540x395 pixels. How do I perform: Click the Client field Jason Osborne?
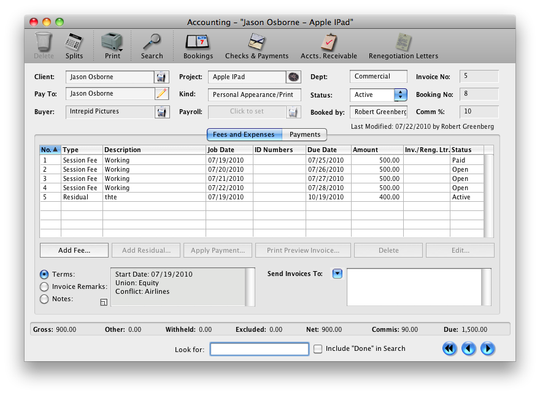point(110,77)
